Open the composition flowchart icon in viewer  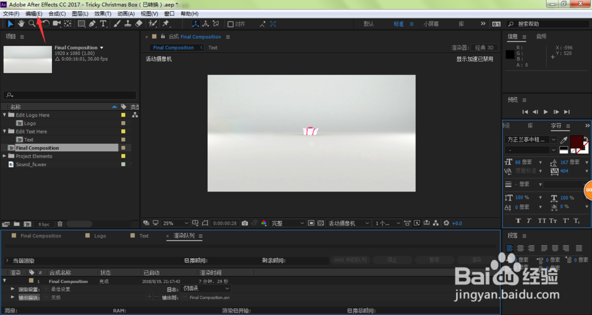436,223
